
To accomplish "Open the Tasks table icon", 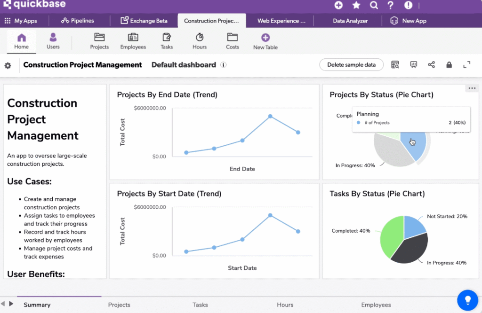I will (x=167, y=38).
